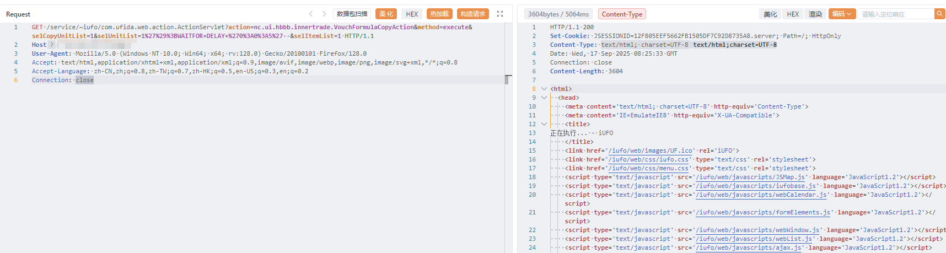Open the webWindow.js script link
The width and height of the screenshot is (946, 253).
tap(757, 230)
